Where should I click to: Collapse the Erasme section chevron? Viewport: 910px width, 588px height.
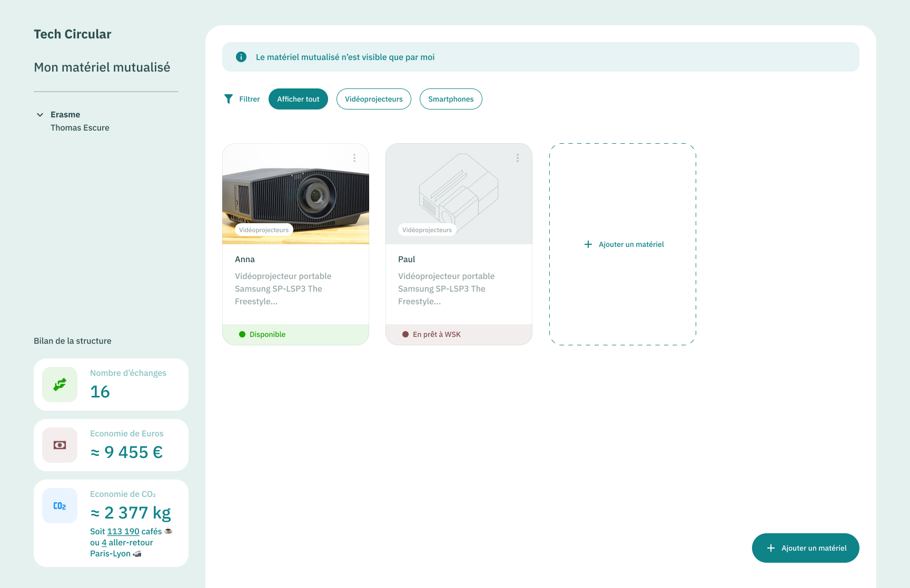[x=40, y=115]
